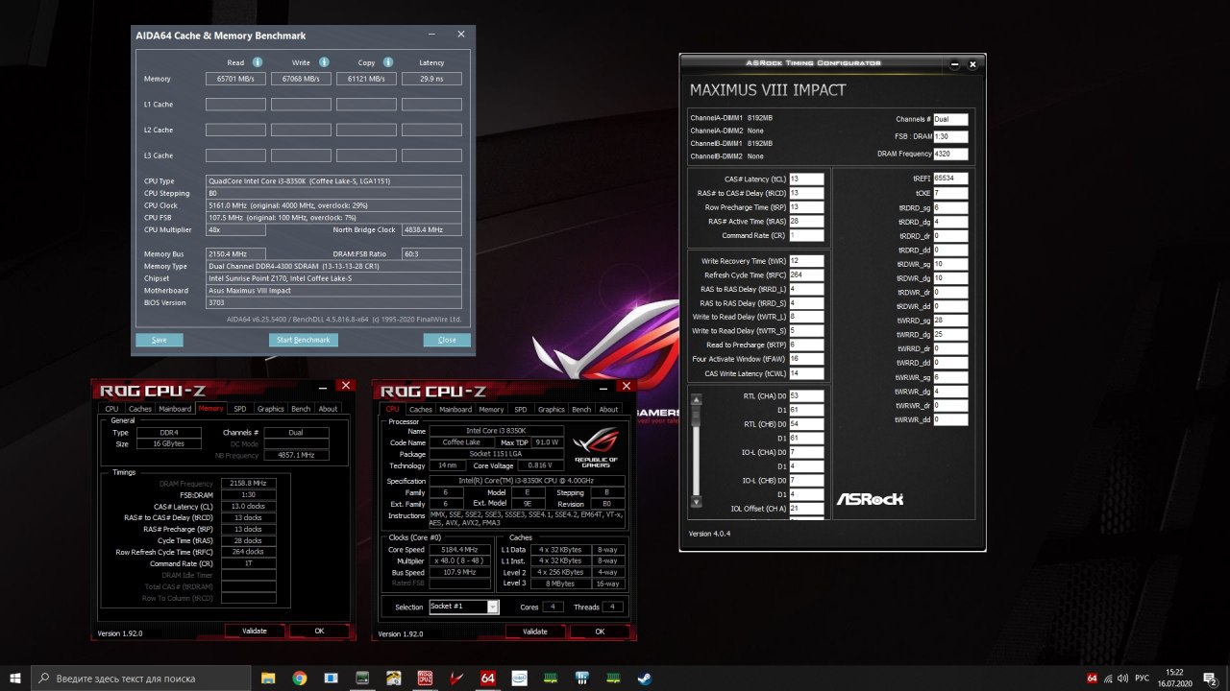The height and width of the screenshot is (691, 1230).
Task: Click the Windows search box in the taskbar
Action: pos(141,679)
